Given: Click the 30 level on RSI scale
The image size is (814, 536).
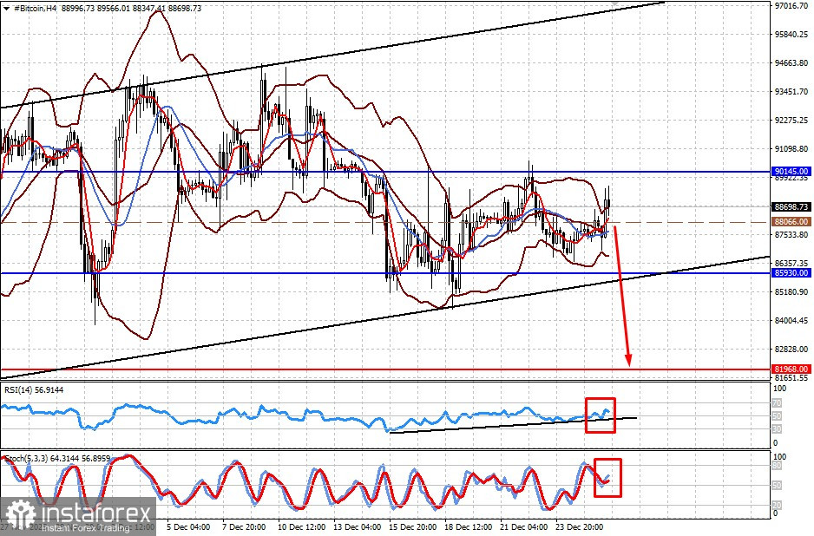Looking at the screenshot, I should click(778, 429).
